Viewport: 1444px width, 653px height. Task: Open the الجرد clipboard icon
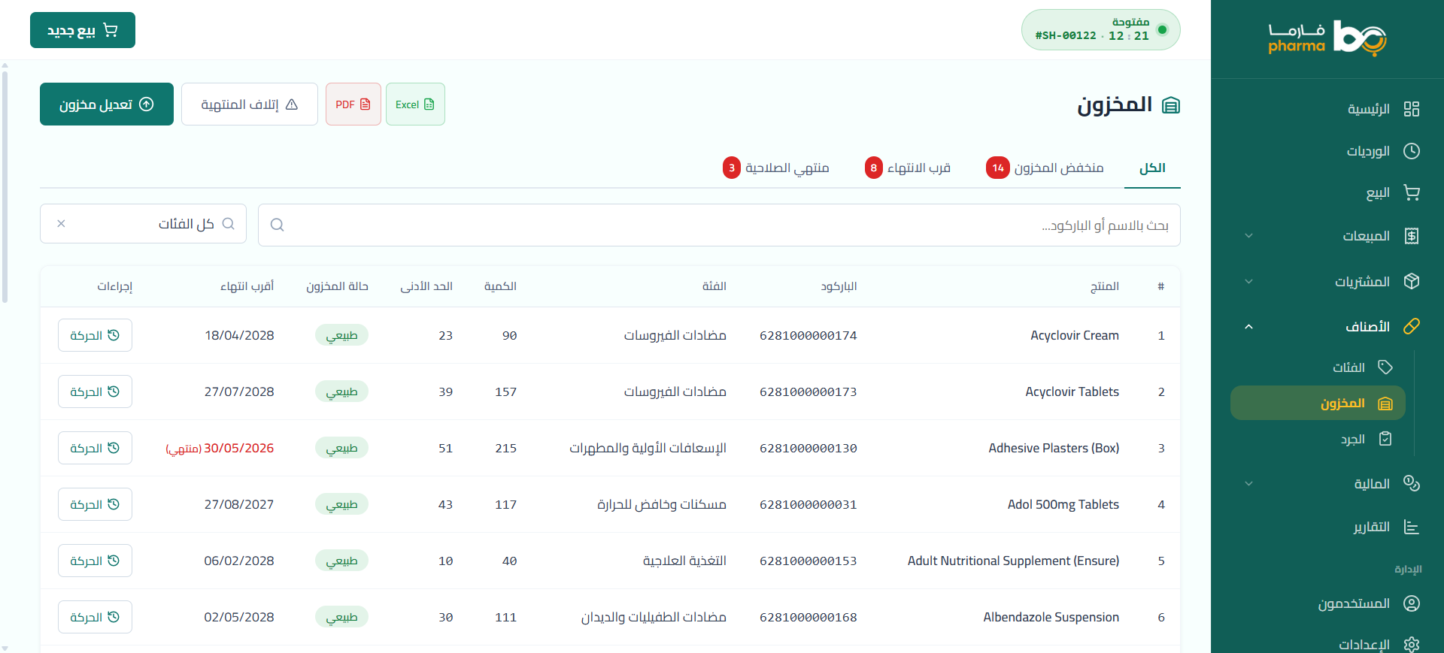1385,439
